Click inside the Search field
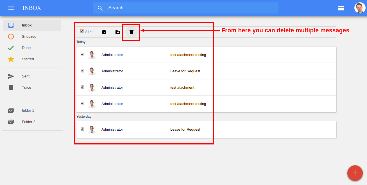367x185 pixels. pyautogui.click(x=185, y=8)
